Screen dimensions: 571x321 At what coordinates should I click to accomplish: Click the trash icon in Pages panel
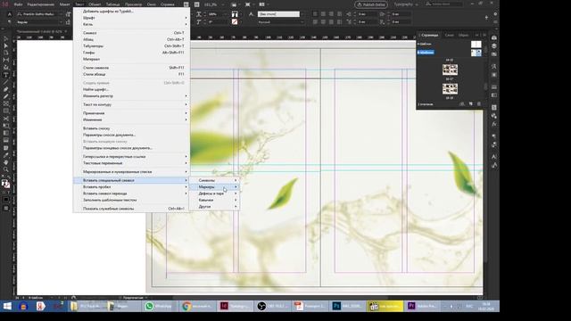(x=479, y=104)
